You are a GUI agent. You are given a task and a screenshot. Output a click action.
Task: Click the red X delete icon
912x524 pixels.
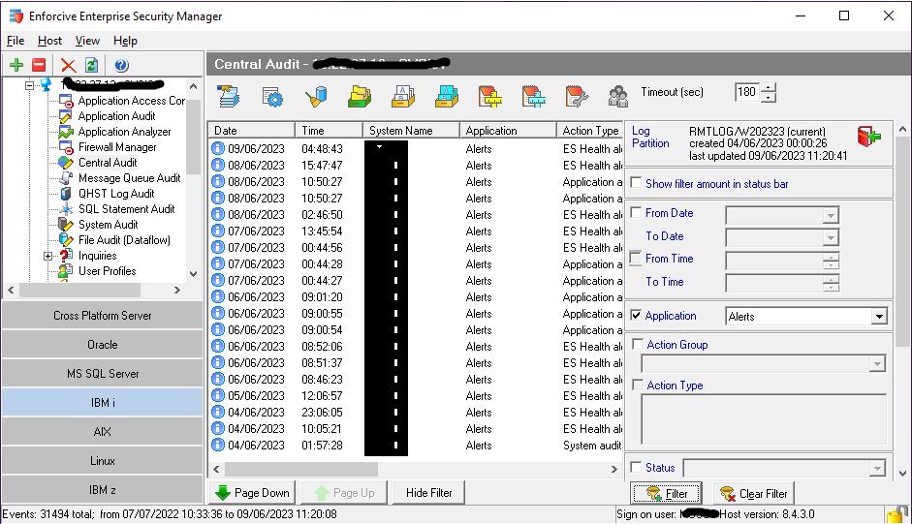68,65
